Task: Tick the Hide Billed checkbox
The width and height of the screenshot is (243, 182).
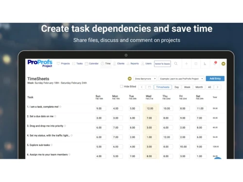Action: tap(121, 86)
